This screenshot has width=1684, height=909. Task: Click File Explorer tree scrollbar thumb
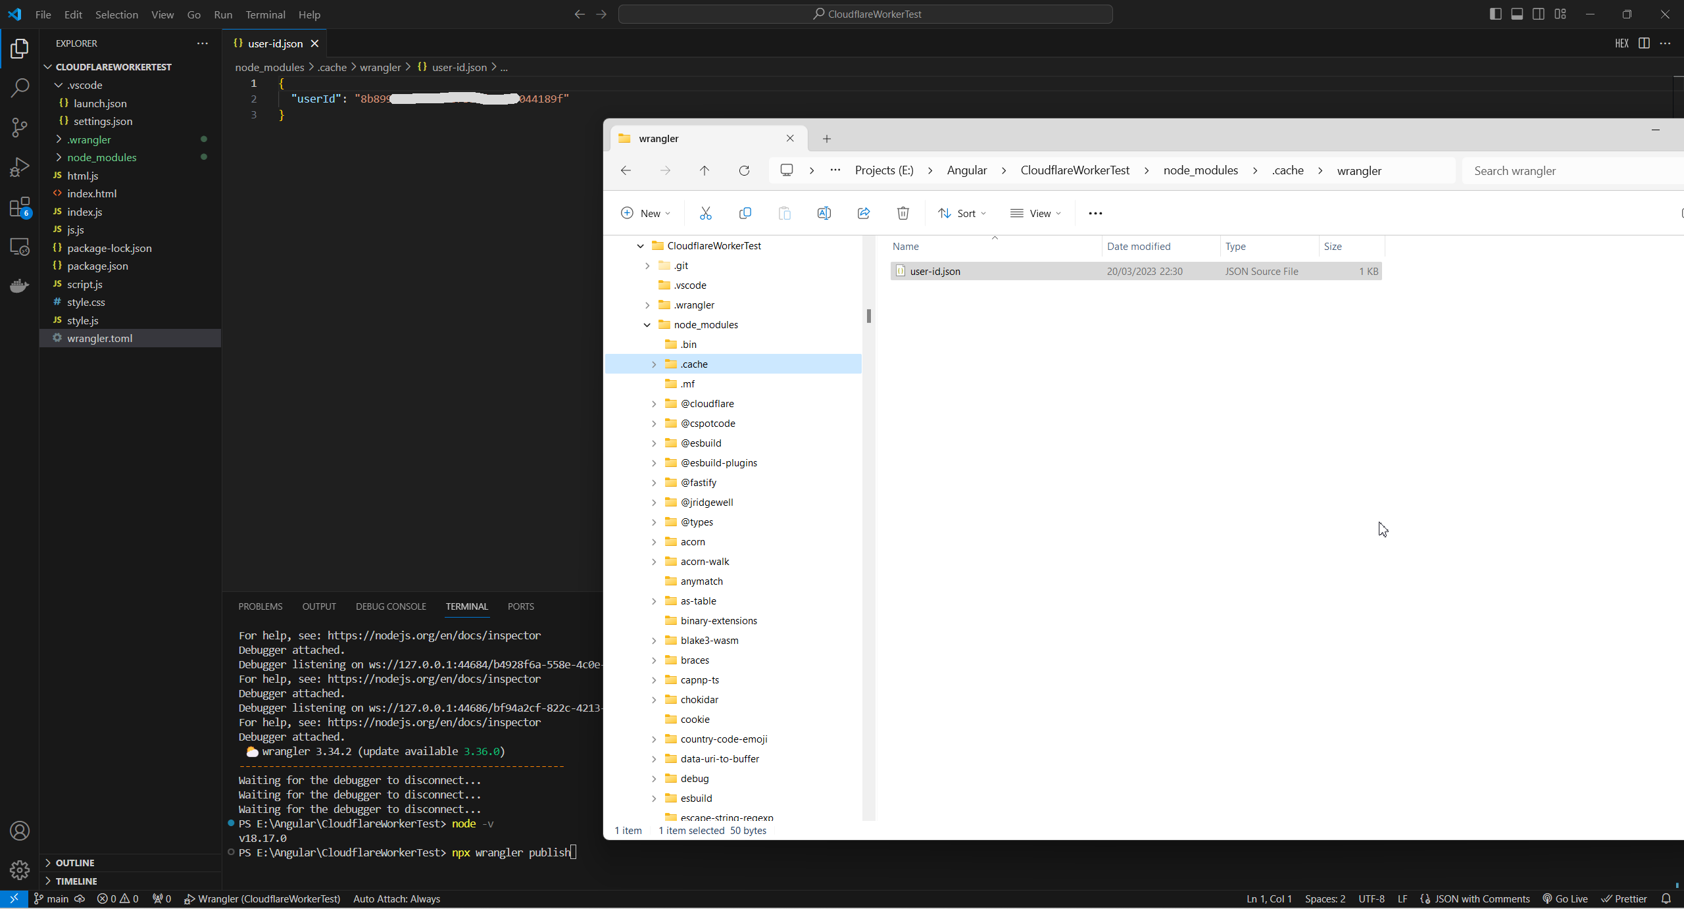[869, 316]
